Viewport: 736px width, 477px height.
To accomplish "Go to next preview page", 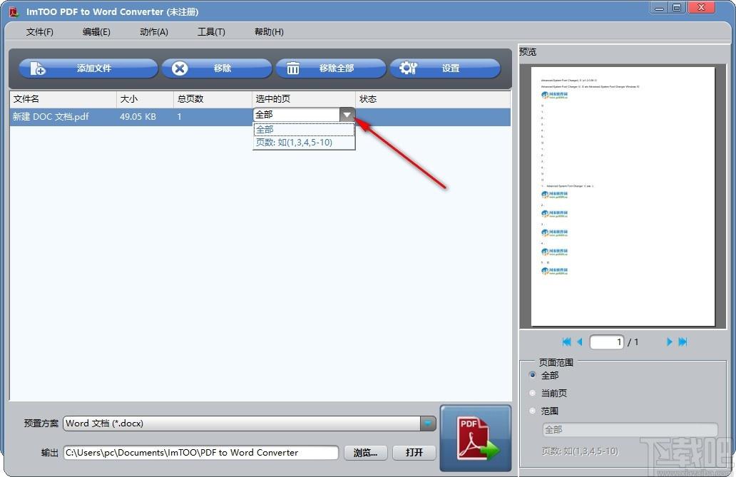I will (670, 342).
